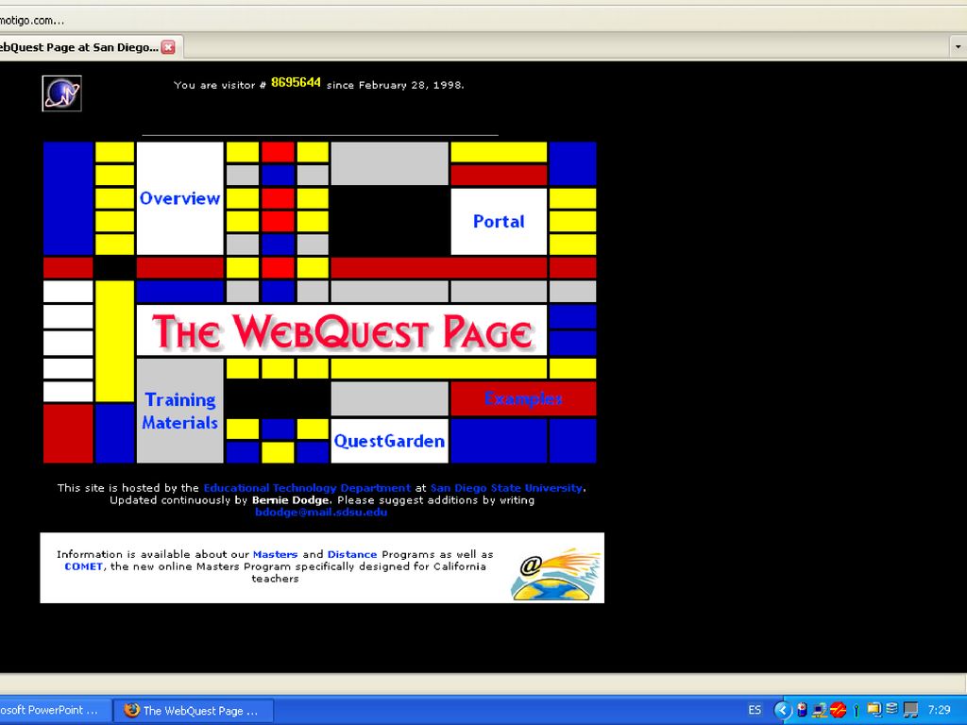Expand hidden system tray icons arrow
Screen dimensions: 967x725
coord(783,710)
